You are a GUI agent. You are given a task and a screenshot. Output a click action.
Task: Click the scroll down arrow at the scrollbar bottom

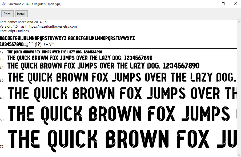click(239, 155)
